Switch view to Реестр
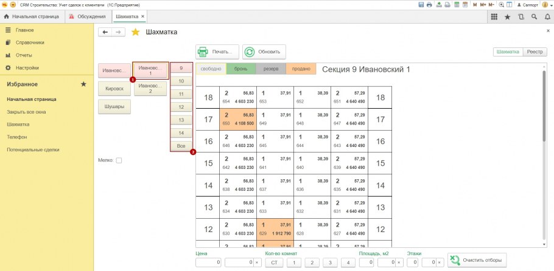Image resolution: width=554 pixels, height=271 pixels. click(x=535, y=52)
